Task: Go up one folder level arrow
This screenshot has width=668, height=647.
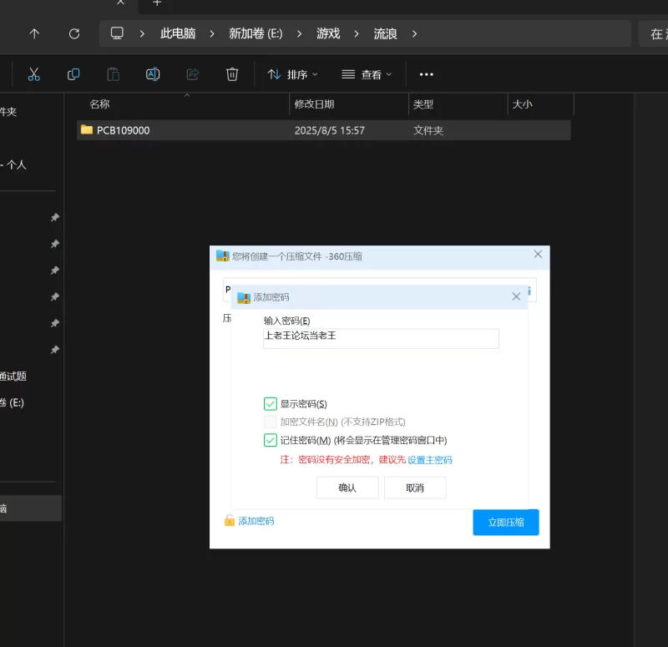Action: (x=34, y=33)
